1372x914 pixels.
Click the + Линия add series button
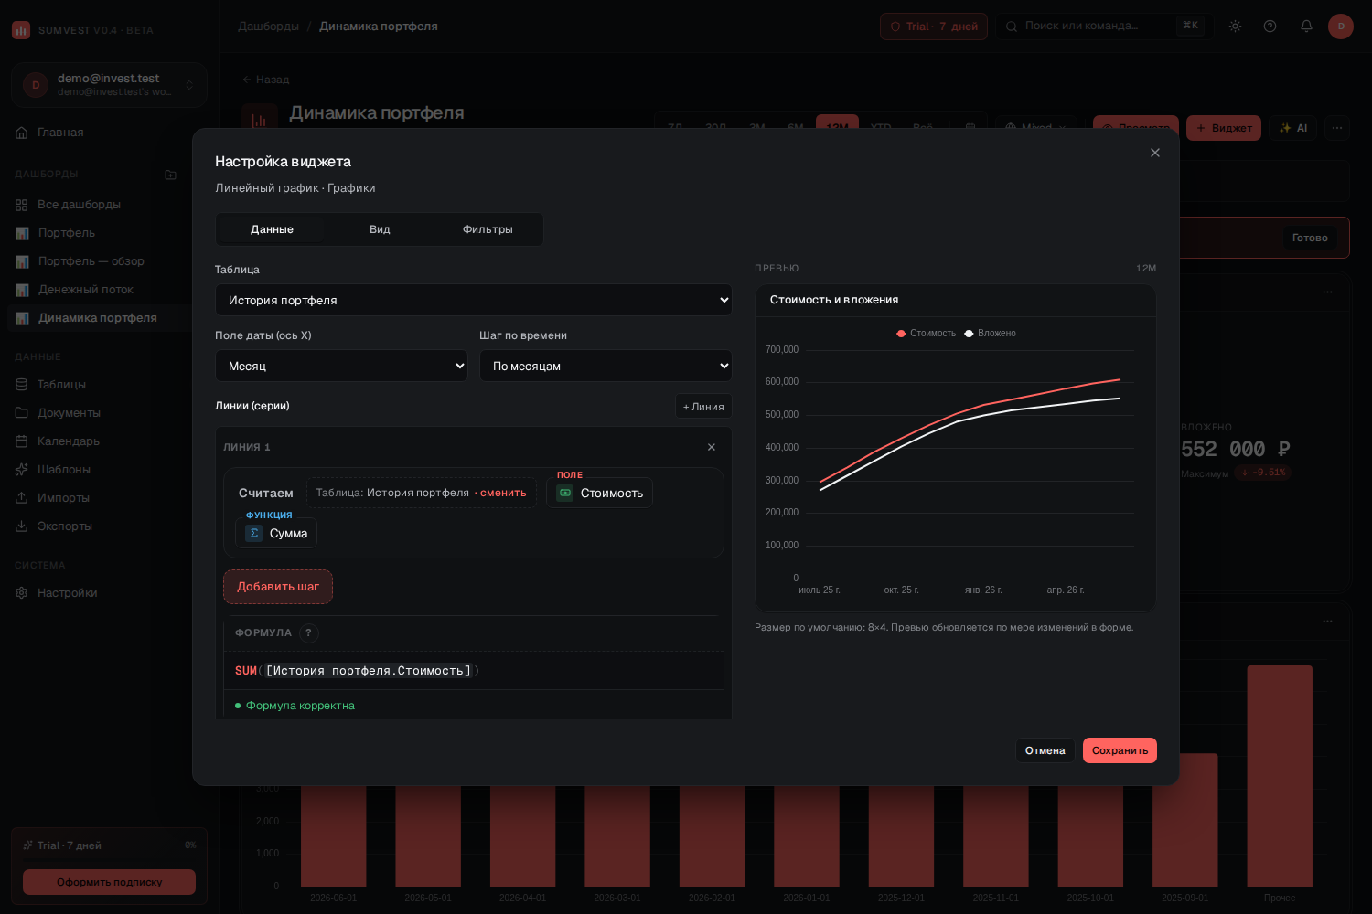click(x=703, y=407)
